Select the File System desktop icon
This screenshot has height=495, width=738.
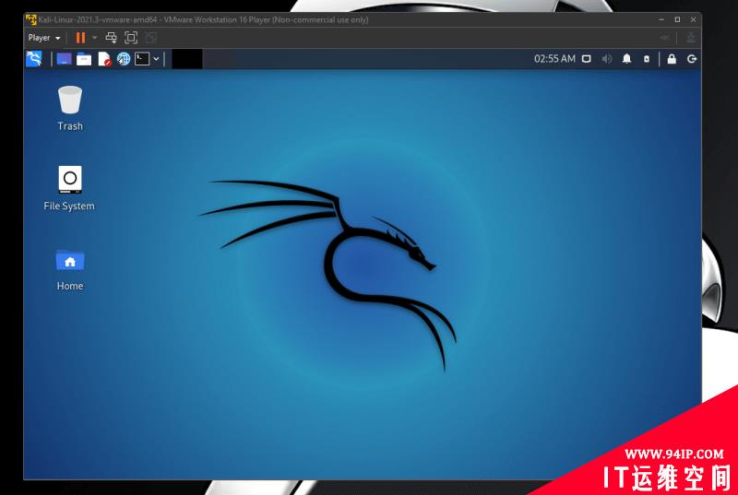point(69,188)
